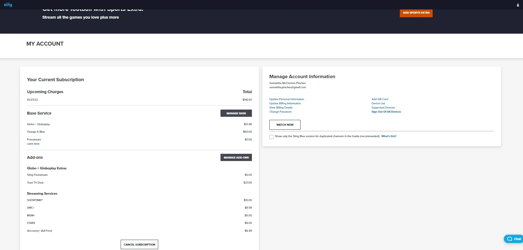The image size is (523, 250).
Task: Open the Change Password link
Action: pyautogui.click(x=280, y=112)
